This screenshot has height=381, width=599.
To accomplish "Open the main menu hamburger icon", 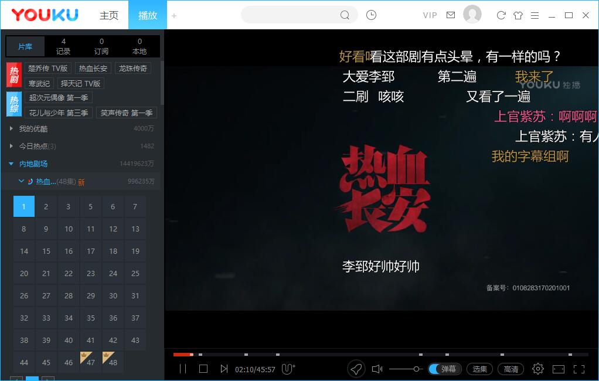I will coord(535,15).
